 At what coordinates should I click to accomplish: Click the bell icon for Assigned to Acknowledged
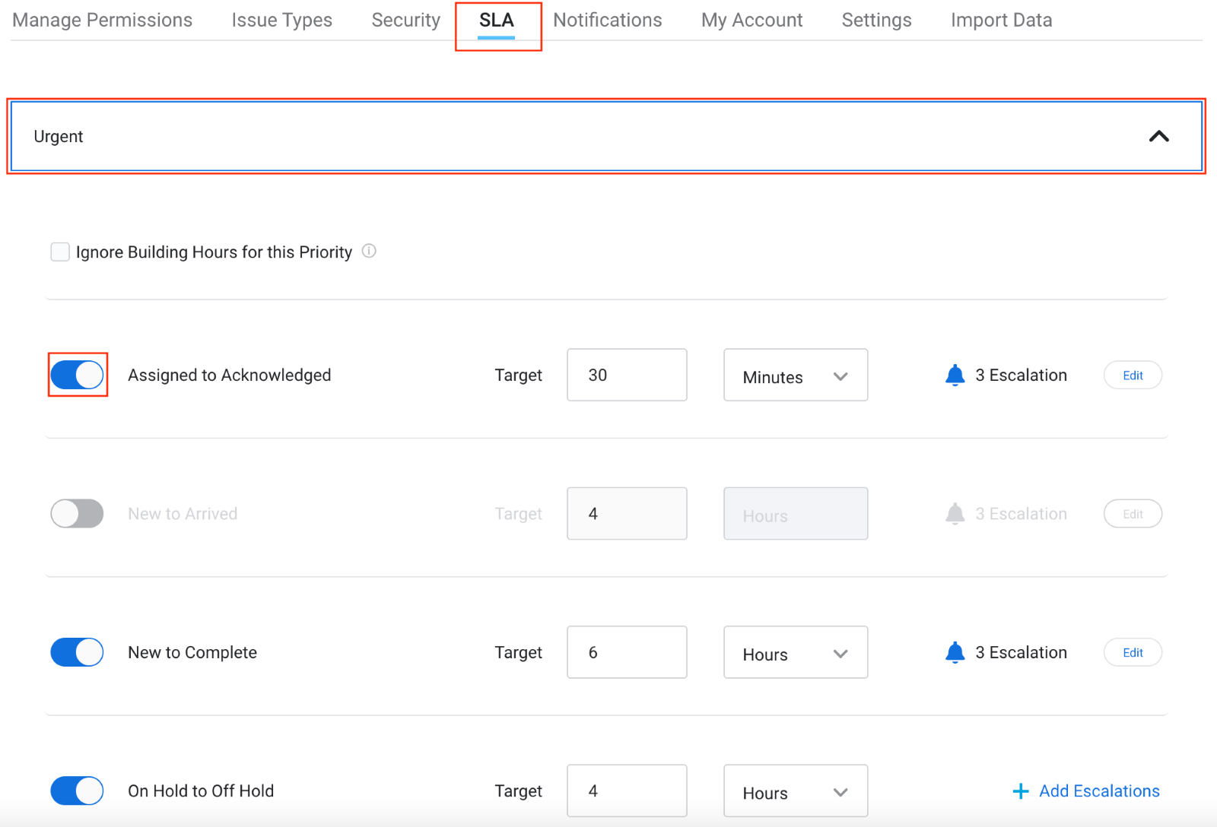click(955, 375)
